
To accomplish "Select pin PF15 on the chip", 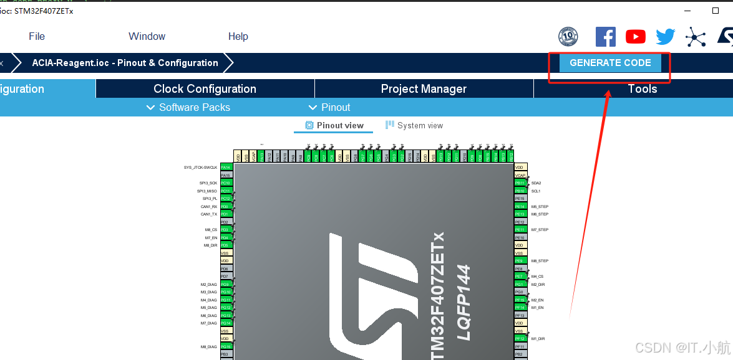I will (521, 300).
